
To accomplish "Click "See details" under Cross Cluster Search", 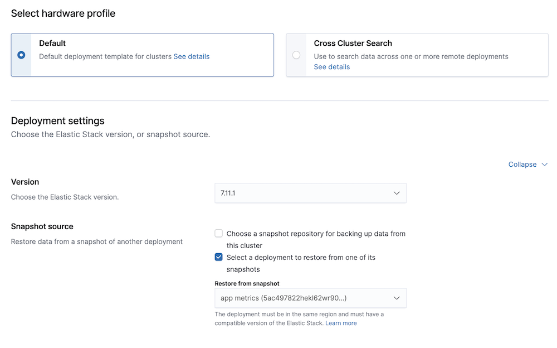I will (332, 66).
